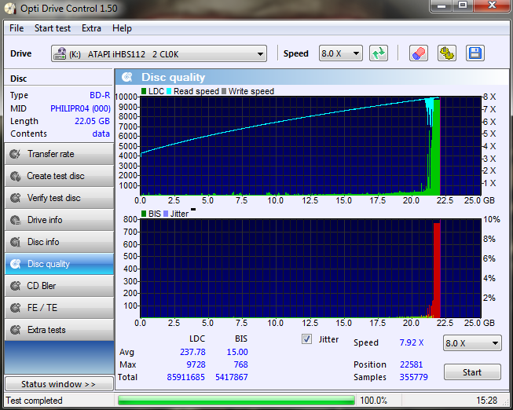Click the LDC green legend swatch
This screenshot has width=513, height=410.
point(144,91)
